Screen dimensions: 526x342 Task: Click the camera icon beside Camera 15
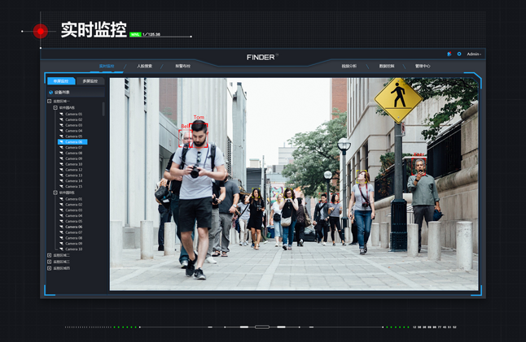coord(61,186)
